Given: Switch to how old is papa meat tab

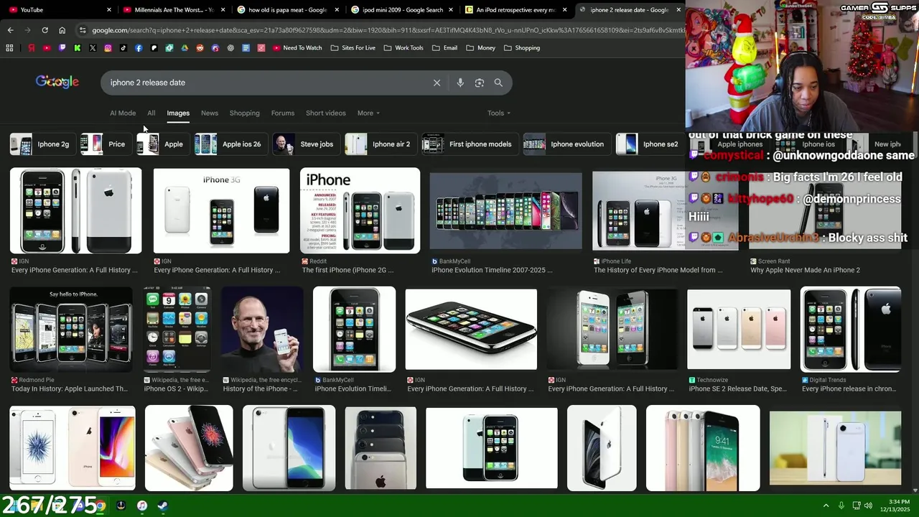Looking at the screenshot, I should point(287,10).
